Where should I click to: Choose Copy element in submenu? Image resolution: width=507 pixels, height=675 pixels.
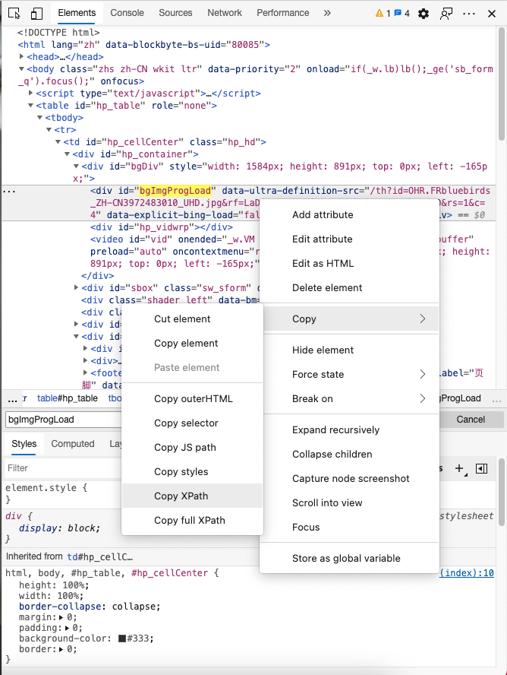click(x=192, y=343)
